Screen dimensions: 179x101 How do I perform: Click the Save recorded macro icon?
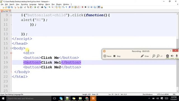[95, 7]
